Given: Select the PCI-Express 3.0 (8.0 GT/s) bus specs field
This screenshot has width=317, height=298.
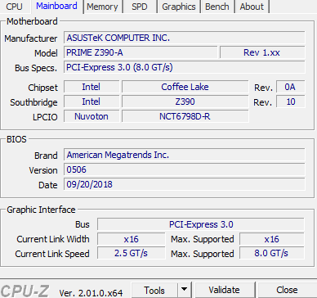Looking at the screenshot, I should pos(185,67).
